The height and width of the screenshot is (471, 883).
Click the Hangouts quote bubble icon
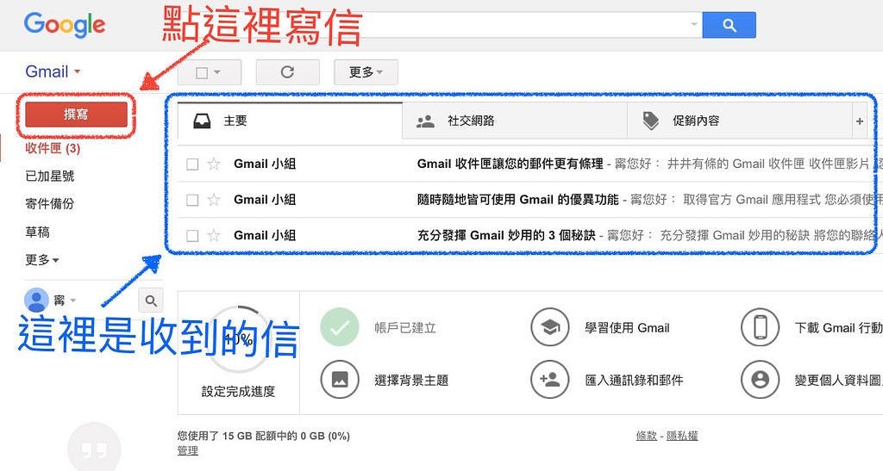pos(94,449)
